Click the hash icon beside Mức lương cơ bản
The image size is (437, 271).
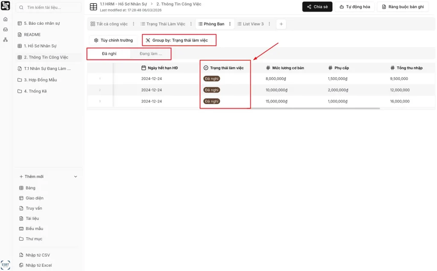point(268,68)
